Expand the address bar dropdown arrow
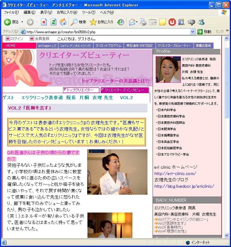The image size is (231, 247). (193, 32)
